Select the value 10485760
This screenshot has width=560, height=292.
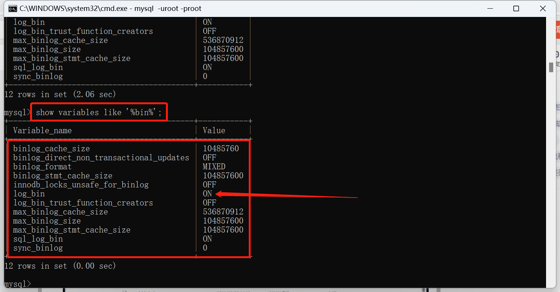click(x=221, y=149)
